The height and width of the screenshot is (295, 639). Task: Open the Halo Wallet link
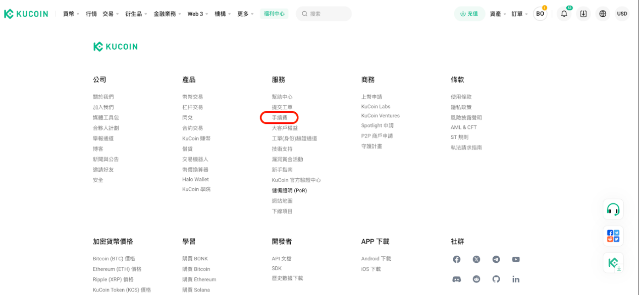tap(195, 179)
